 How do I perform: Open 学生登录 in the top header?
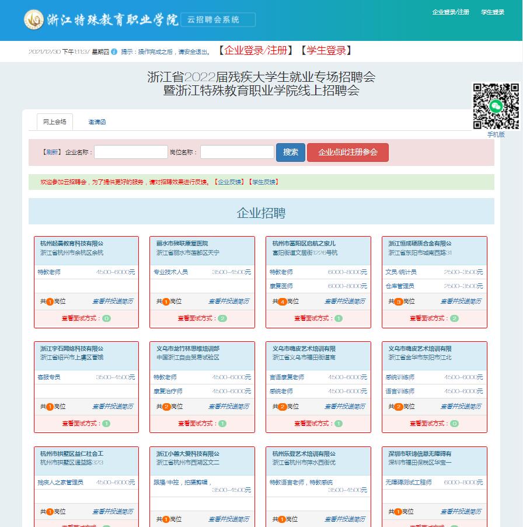[493, 12]
